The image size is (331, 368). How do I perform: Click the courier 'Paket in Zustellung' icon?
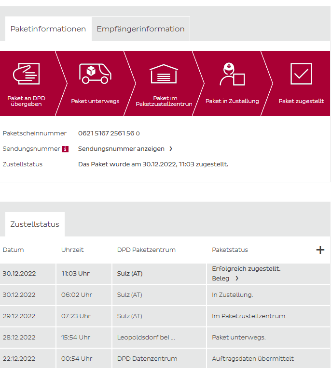(x=232, y=74)
